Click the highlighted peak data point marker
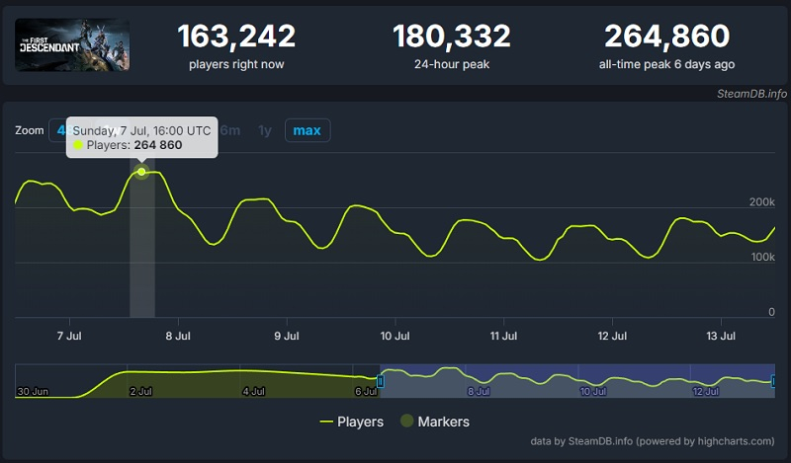This screenshot has height=463, width=791. [141, 172]
